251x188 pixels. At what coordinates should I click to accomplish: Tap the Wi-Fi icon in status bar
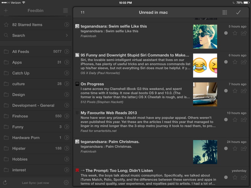24,3
